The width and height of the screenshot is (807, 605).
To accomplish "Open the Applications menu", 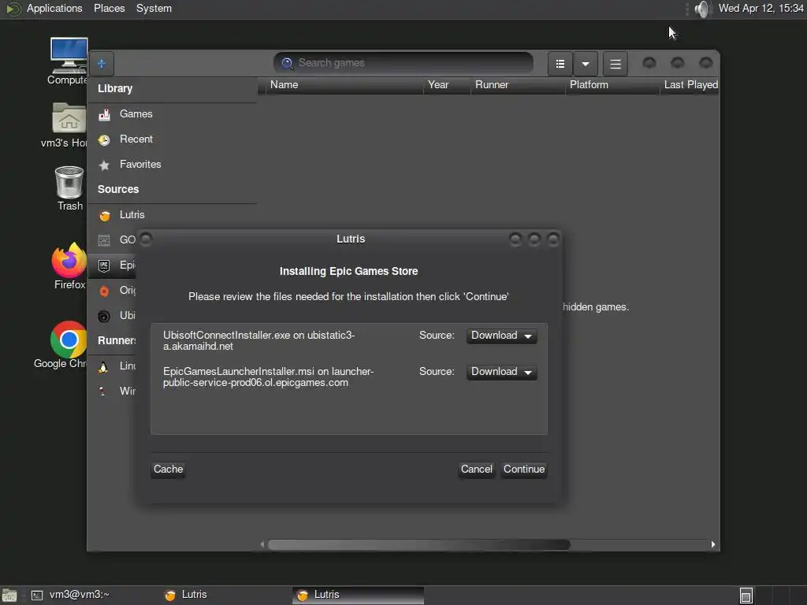I will point(54,9).
